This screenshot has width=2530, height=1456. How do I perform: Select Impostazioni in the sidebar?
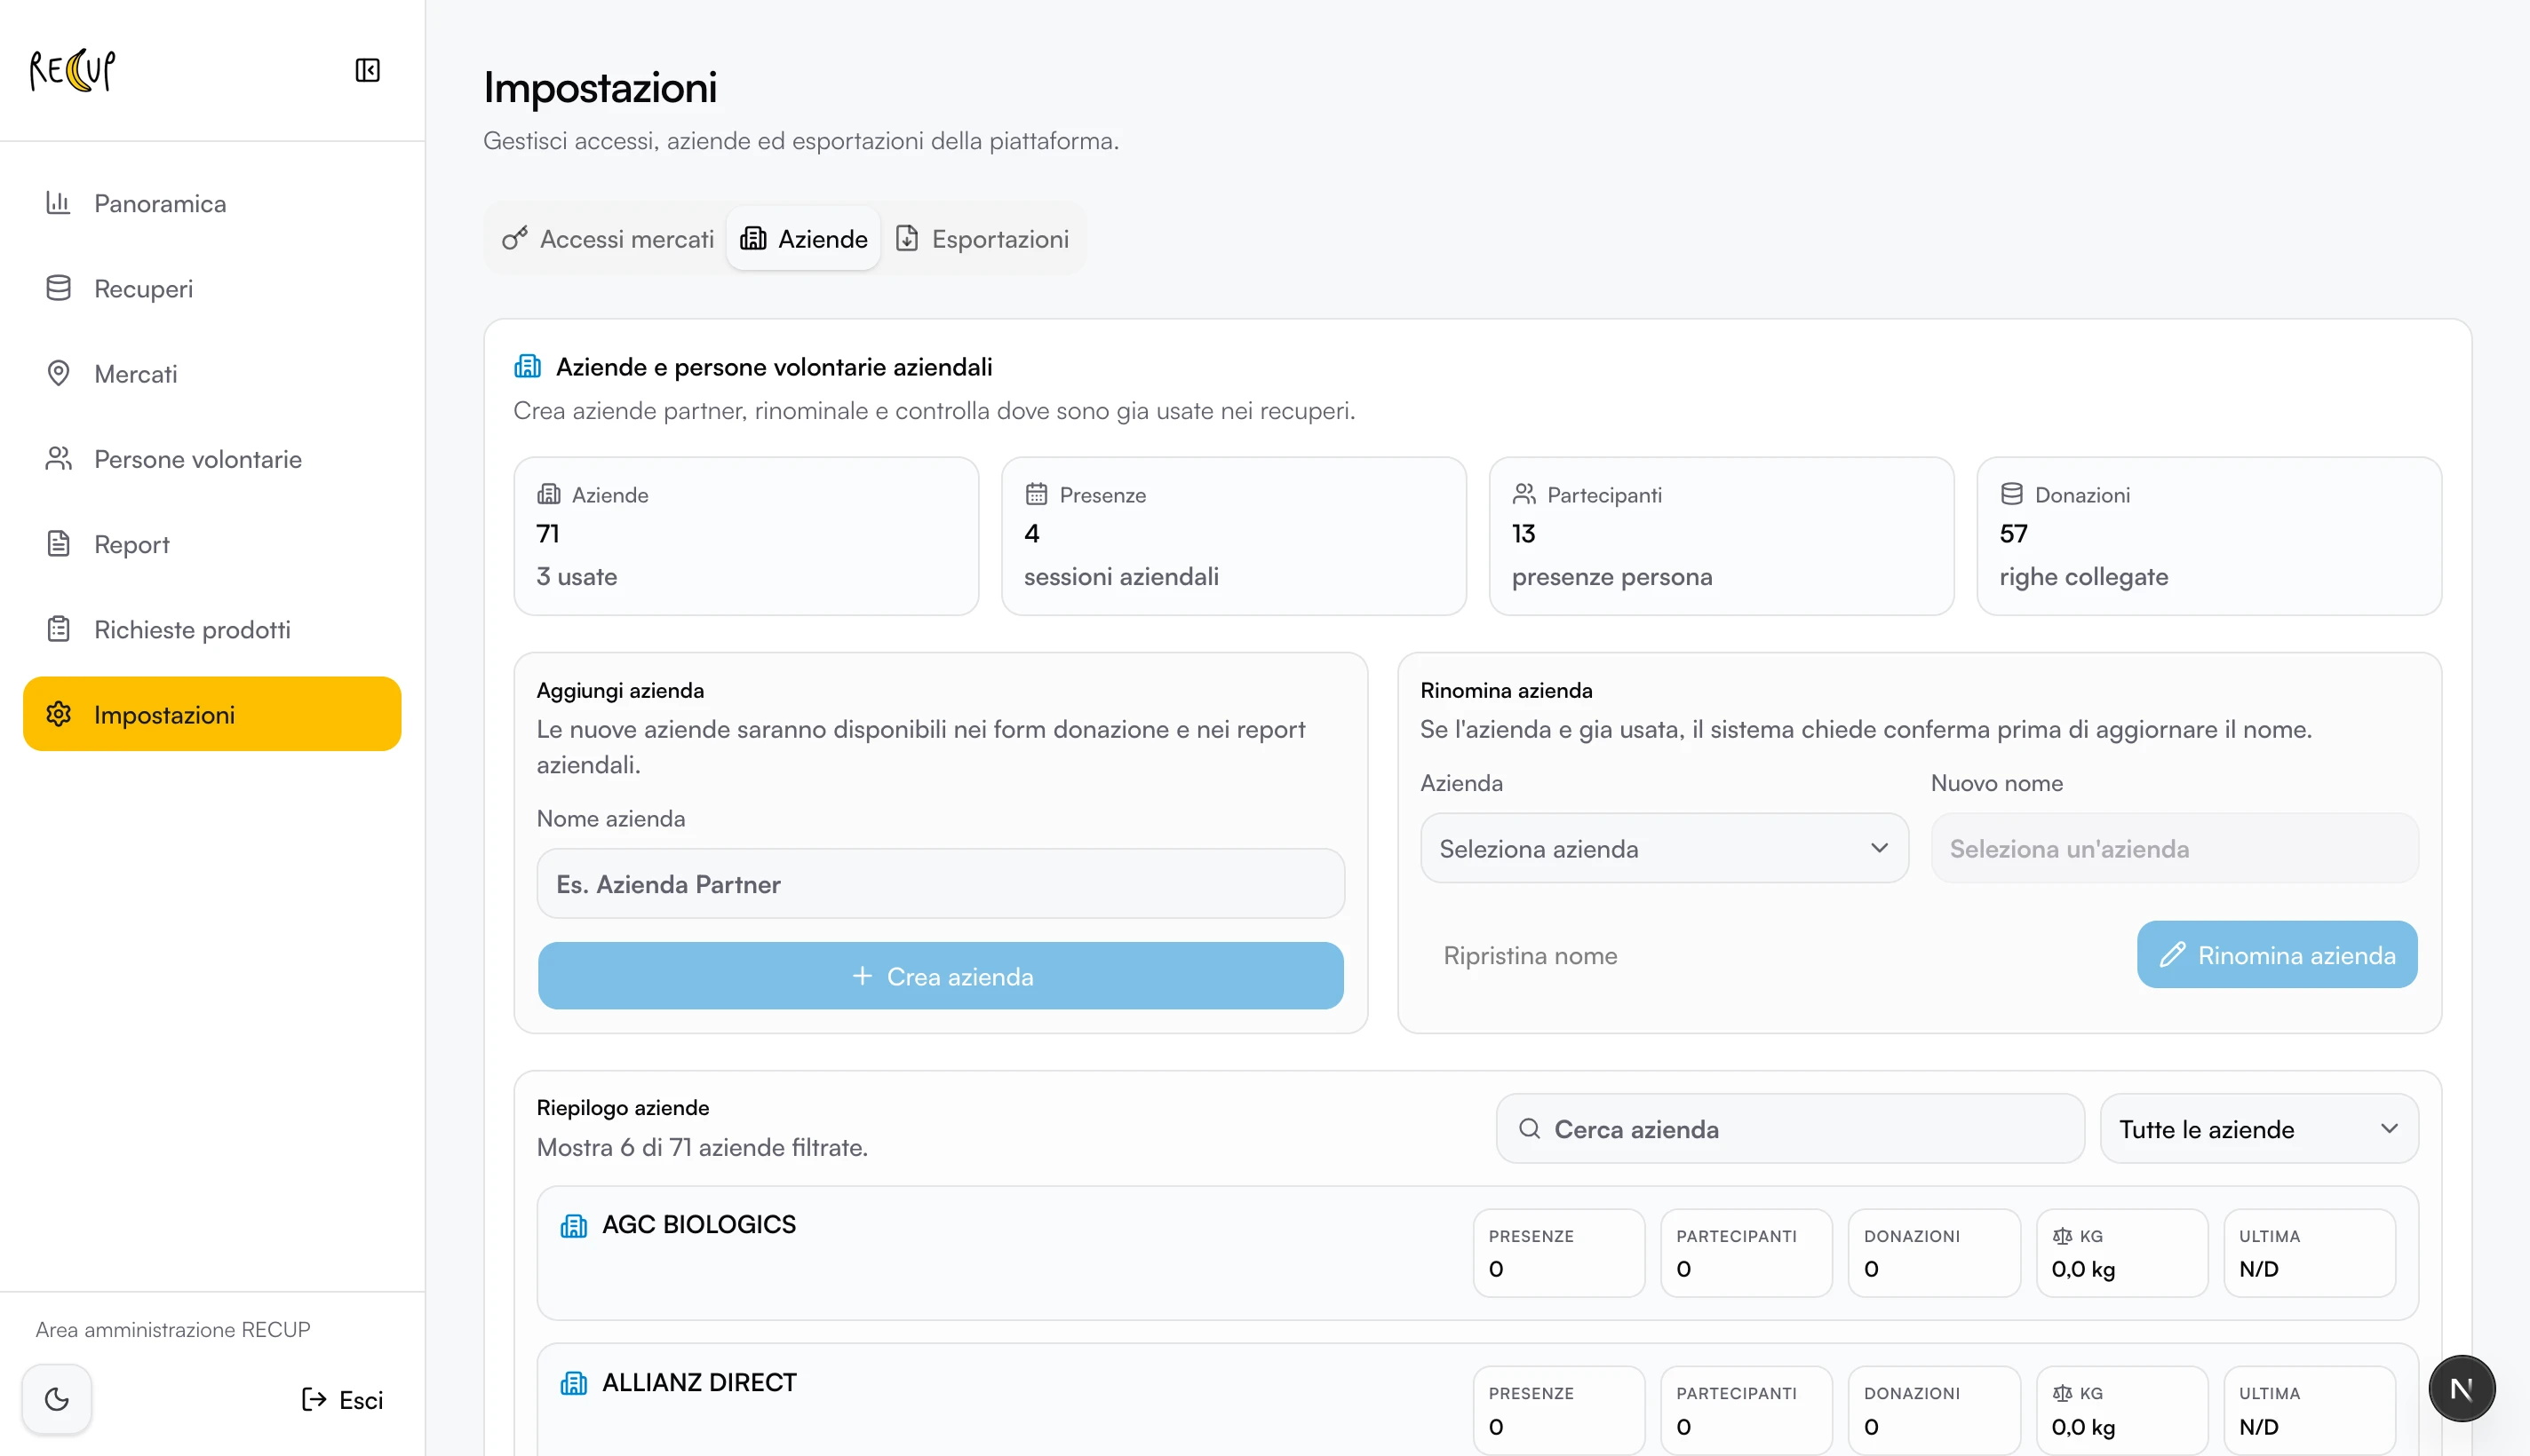click(x=212, y=714)
